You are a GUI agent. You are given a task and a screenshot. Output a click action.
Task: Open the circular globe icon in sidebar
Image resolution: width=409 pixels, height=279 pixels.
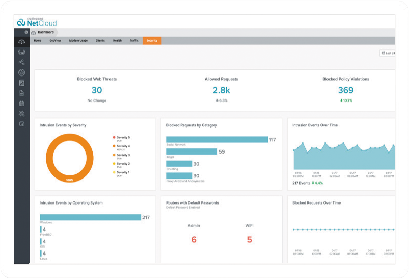click(x=21, y=72)
